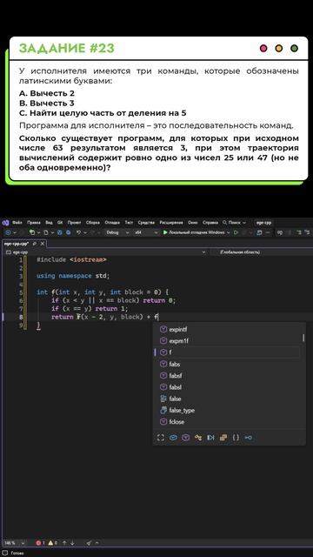Toggle the yellow branching-nodes filter icon
Screen dimensions: 313x557
point(198,438)
